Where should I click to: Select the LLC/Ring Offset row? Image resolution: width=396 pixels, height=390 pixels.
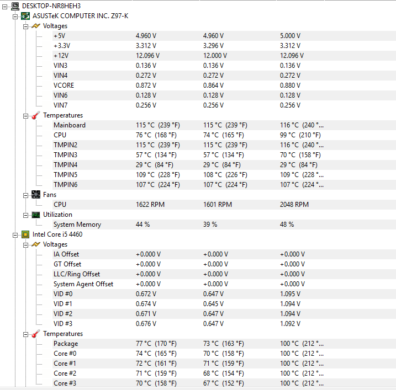(x=224, y=274)
